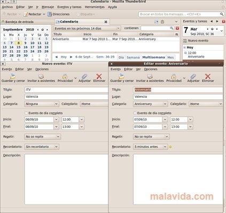Screen dimensions: 226x213
Task: Click previous month arrow in mini calendar
Action: 38,30
